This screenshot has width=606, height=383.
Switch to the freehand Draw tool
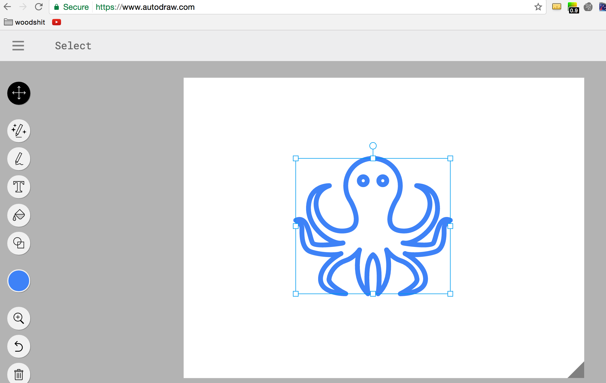[18, 159]
